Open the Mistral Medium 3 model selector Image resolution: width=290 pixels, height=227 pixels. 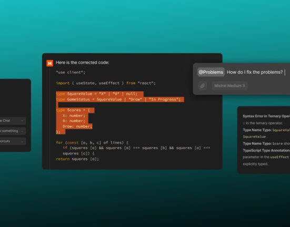point(229,86)
